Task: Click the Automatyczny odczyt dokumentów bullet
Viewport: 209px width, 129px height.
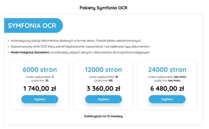Action: [x=76, y=41]
